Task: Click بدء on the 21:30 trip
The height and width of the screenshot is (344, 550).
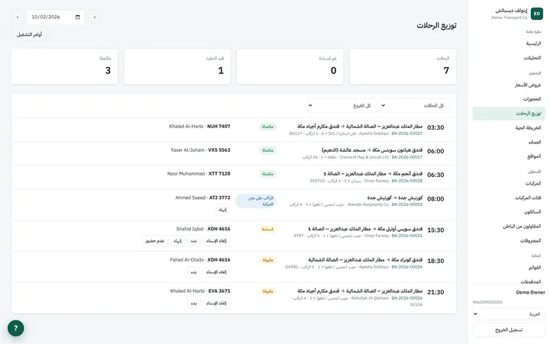Action: (193, 304)
